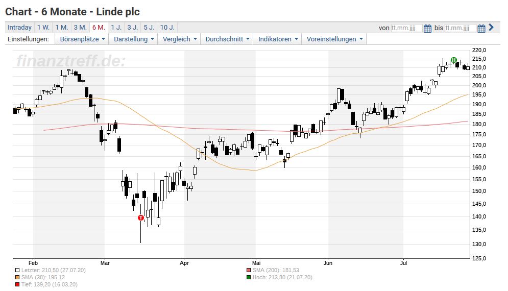Click legend text 'Tief: 139,20 (16.03.20)'
508x291 pixels.
click(x=50, y=284)
